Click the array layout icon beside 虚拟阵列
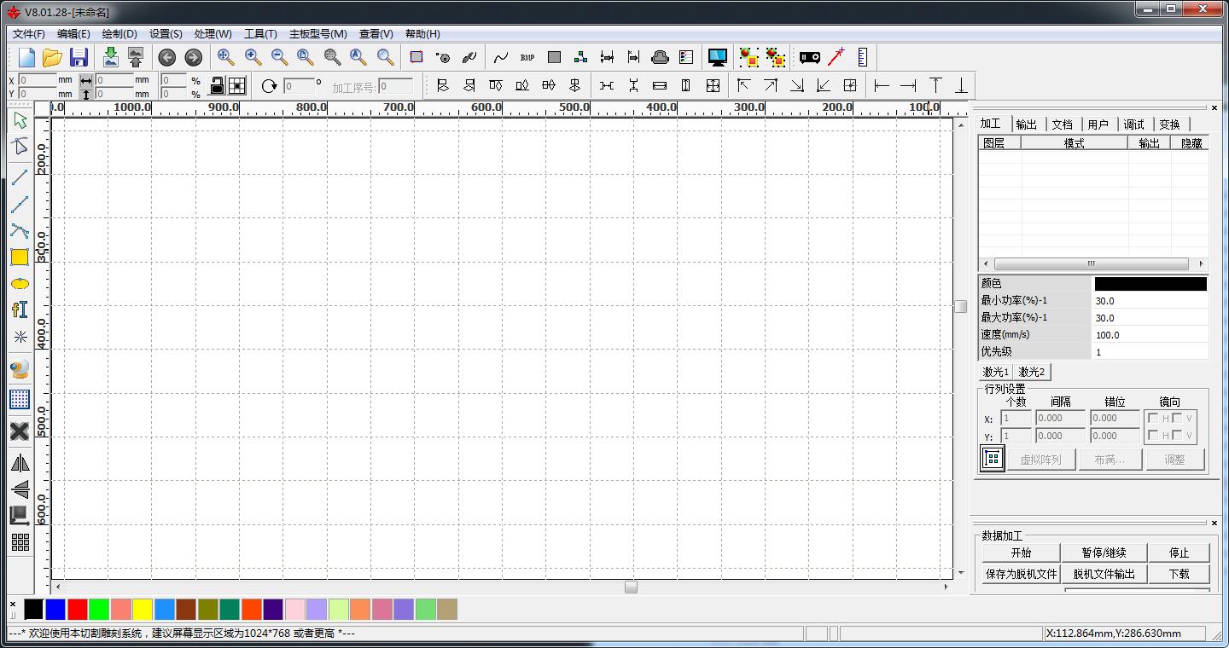This screenshot has width=1229, height=648. (x=992, y=459)
